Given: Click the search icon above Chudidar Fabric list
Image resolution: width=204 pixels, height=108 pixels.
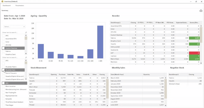Looking at the screenshot, I should coord(26,57).
